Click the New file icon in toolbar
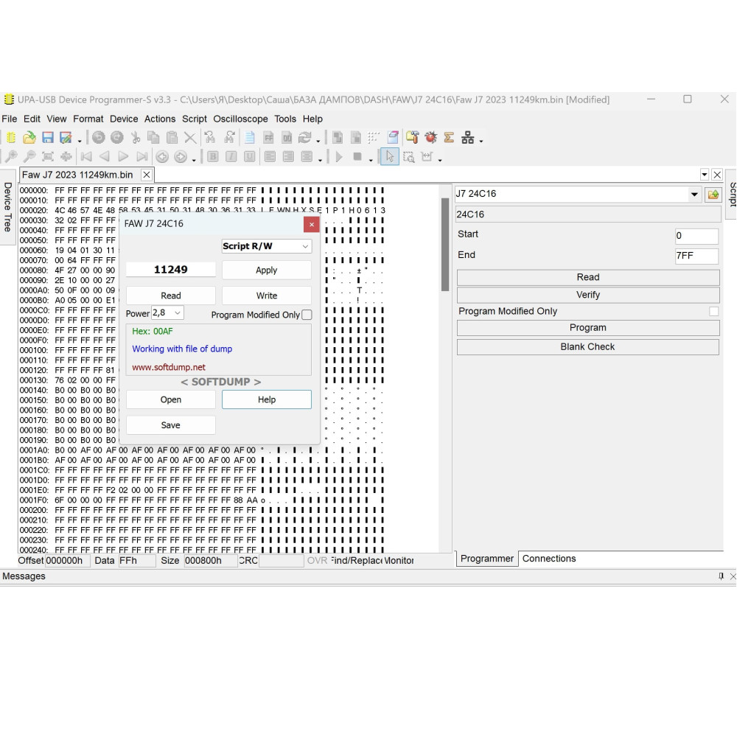 click(x=11, y=137)
